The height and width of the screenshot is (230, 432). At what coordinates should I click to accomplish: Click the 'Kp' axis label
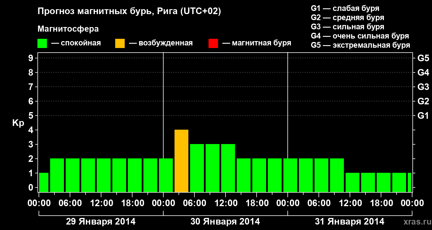point(18,123)
